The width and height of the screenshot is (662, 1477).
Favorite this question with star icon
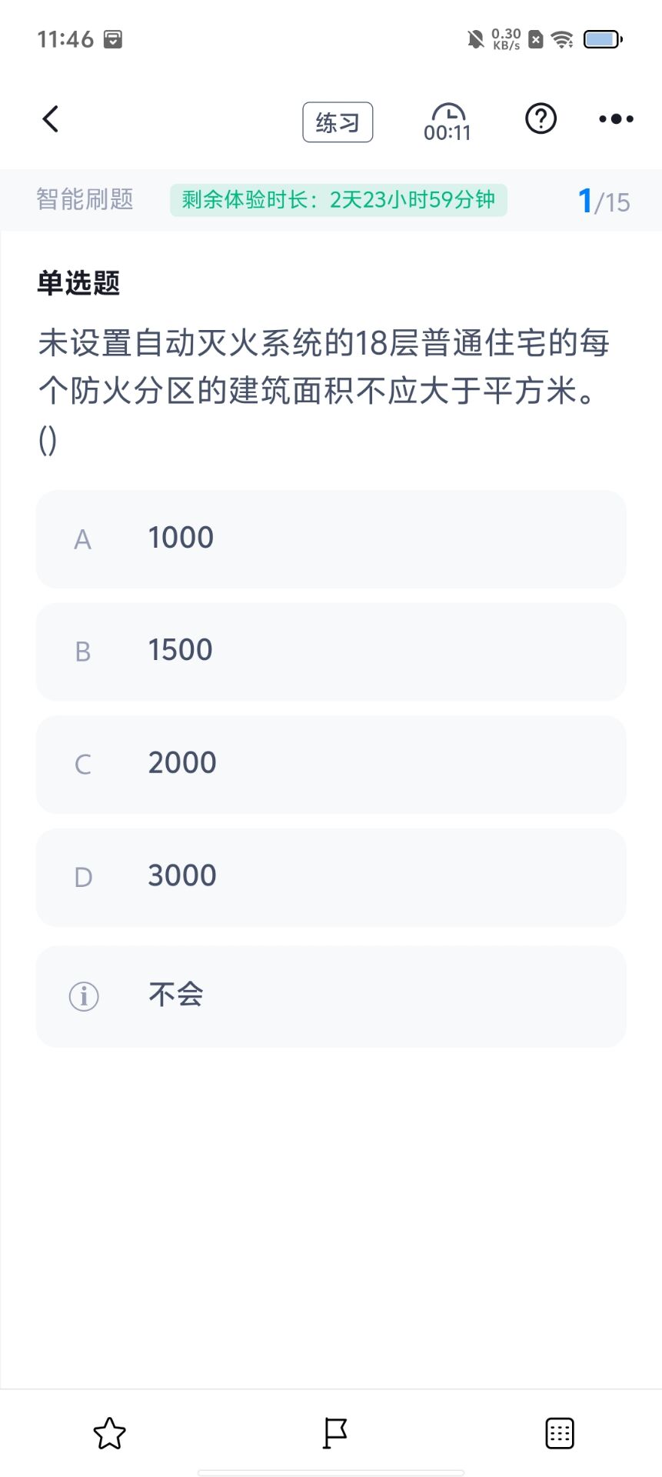point(109,1433)
